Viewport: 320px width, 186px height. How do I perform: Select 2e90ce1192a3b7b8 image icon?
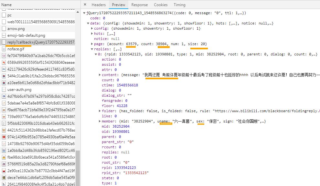4,171
